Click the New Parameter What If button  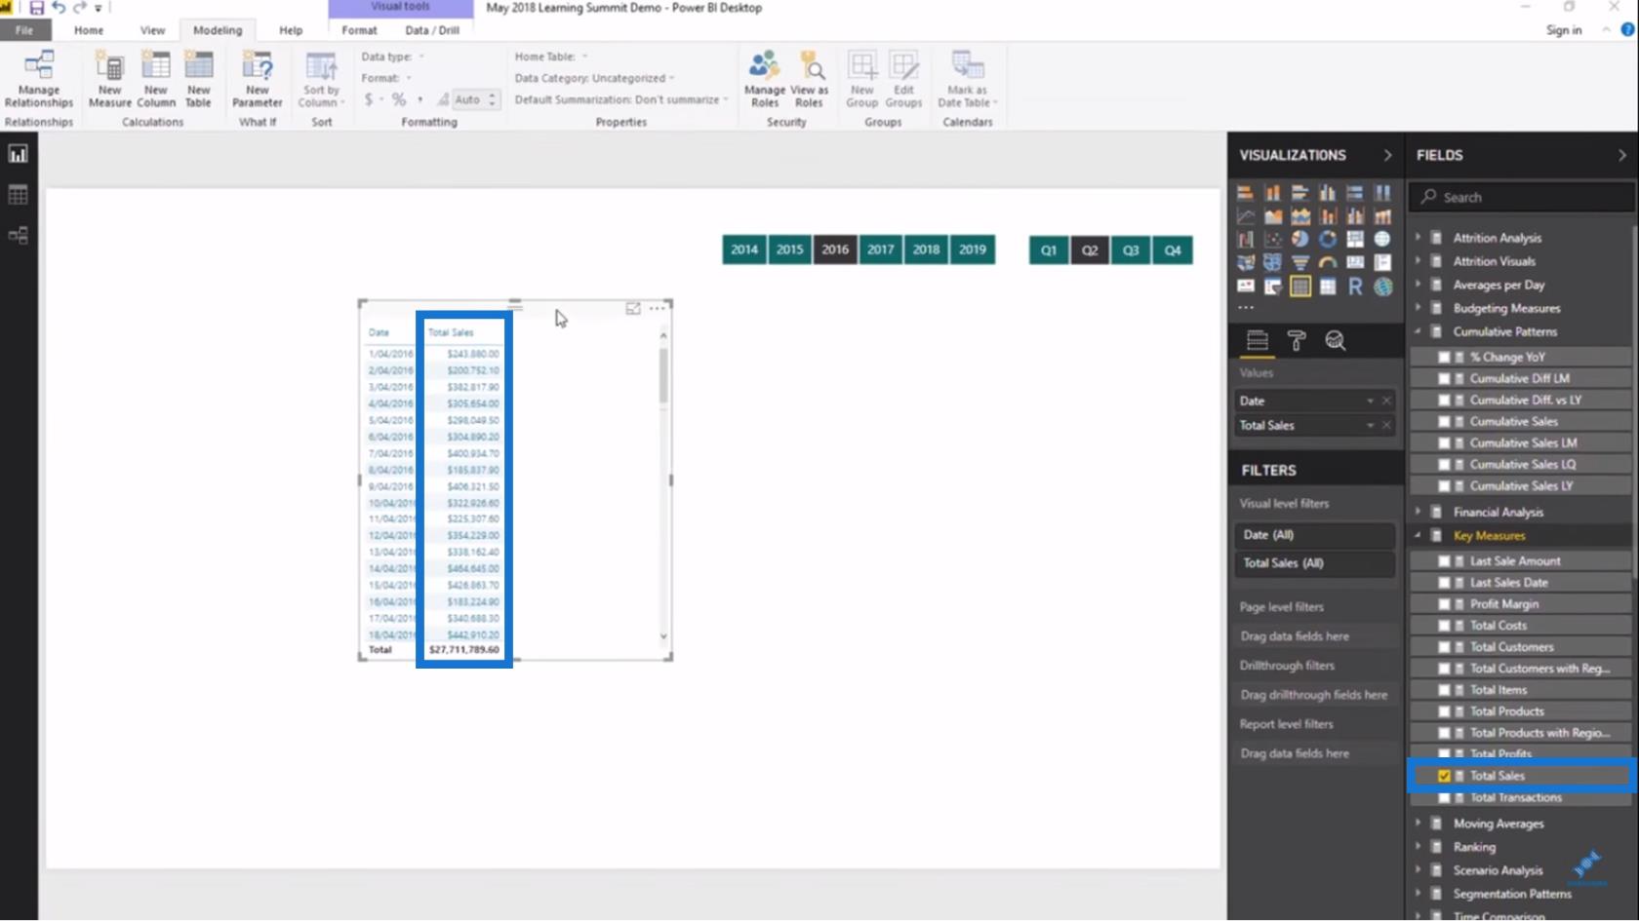coord(258,79)
